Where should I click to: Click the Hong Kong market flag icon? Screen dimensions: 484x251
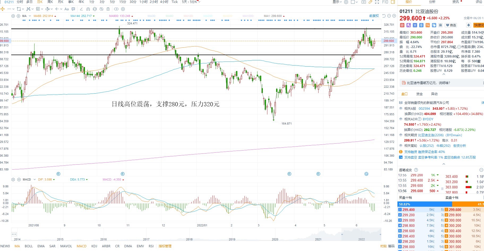402,25
